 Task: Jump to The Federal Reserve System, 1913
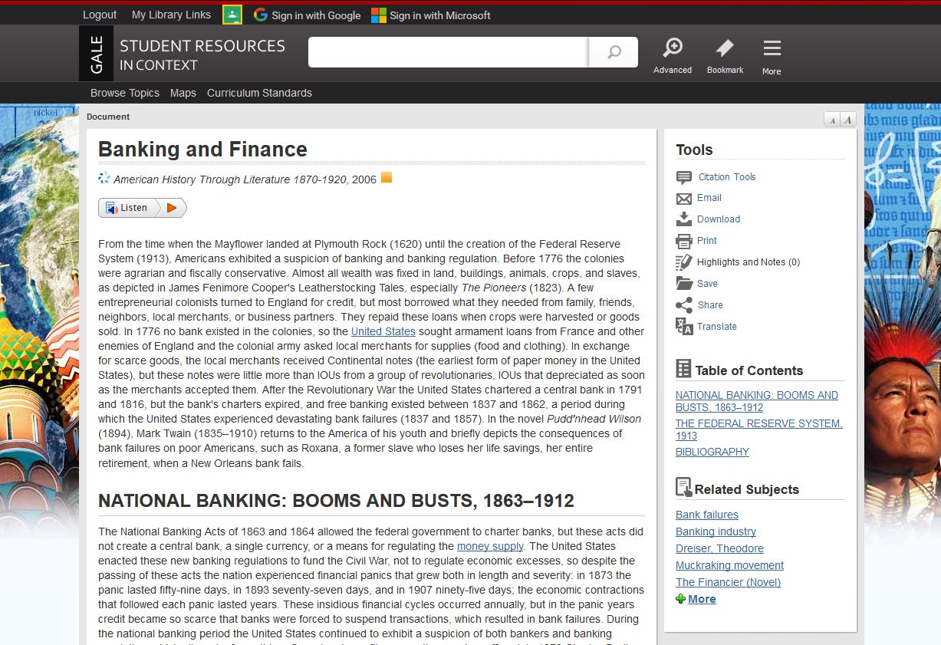pyautogui.click(x=759, y=429)
